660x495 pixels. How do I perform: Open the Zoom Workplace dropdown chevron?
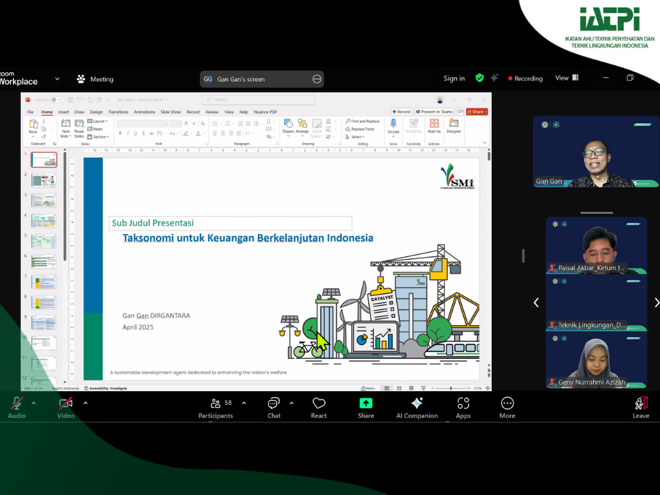point(57,79)
